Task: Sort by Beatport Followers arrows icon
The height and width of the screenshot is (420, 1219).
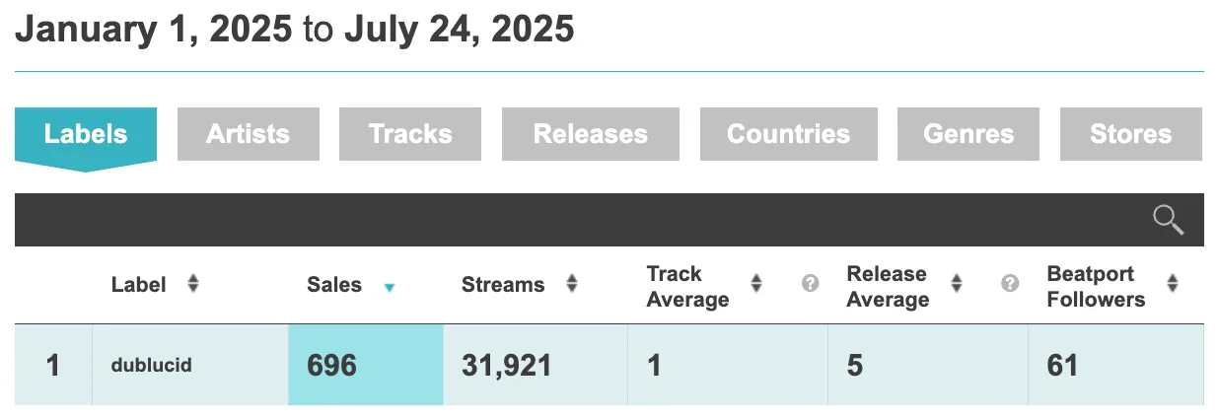Action: [1172, 284]
